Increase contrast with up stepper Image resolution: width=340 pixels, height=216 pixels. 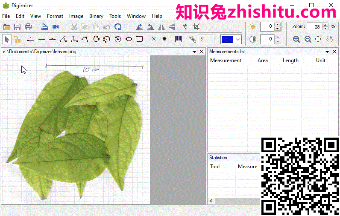[278, 37]
